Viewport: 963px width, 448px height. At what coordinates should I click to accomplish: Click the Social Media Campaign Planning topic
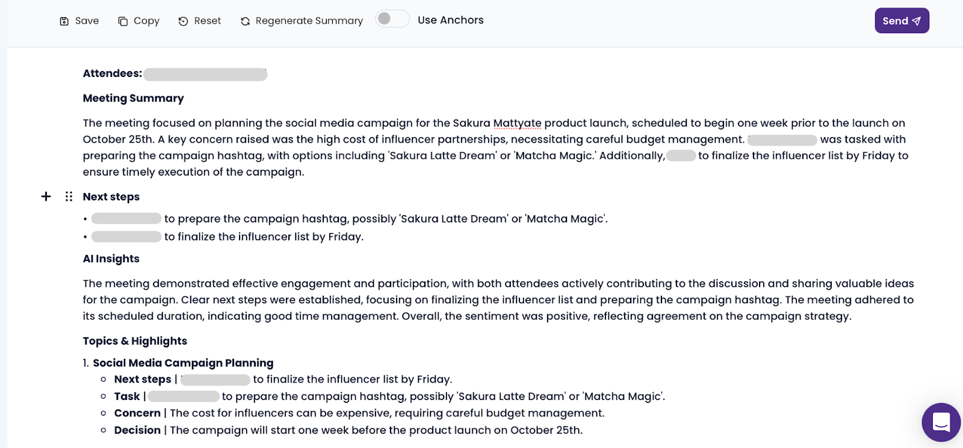tap(183, 363)
